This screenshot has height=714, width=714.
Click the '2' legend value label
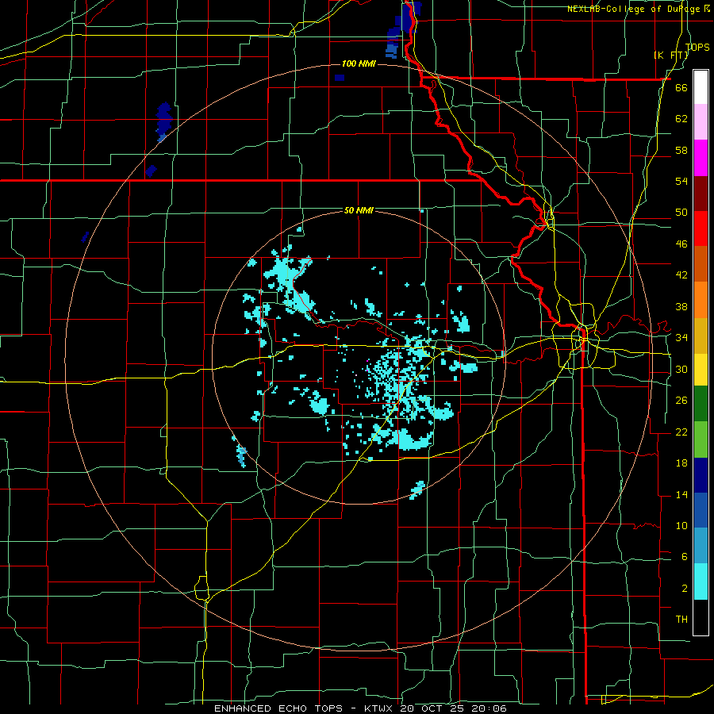685,589
